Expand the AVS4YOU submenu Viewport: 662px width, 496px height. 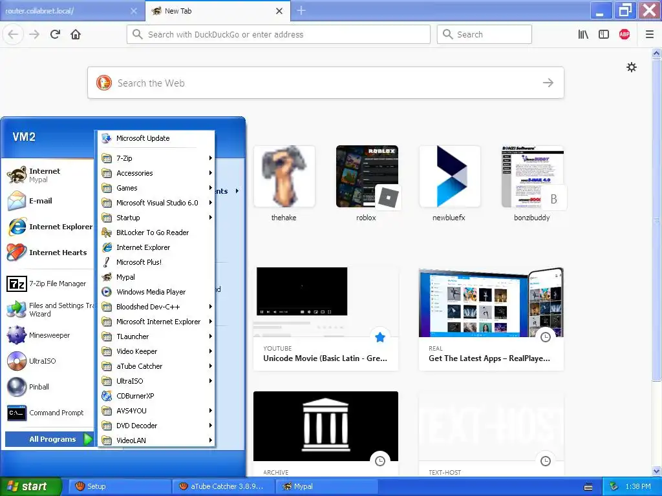(156, 410)
